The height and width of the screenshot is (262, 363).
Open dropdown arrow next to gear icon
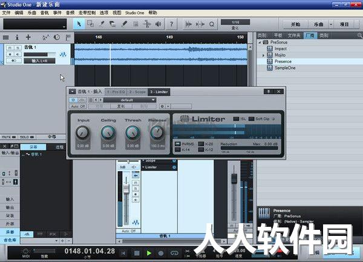(x=168, y=106)
